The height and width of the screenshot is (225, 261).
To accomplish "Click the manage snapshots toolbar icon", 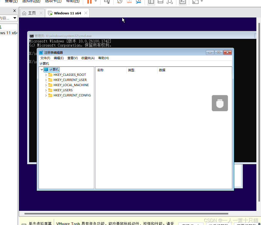I will 138,2.
